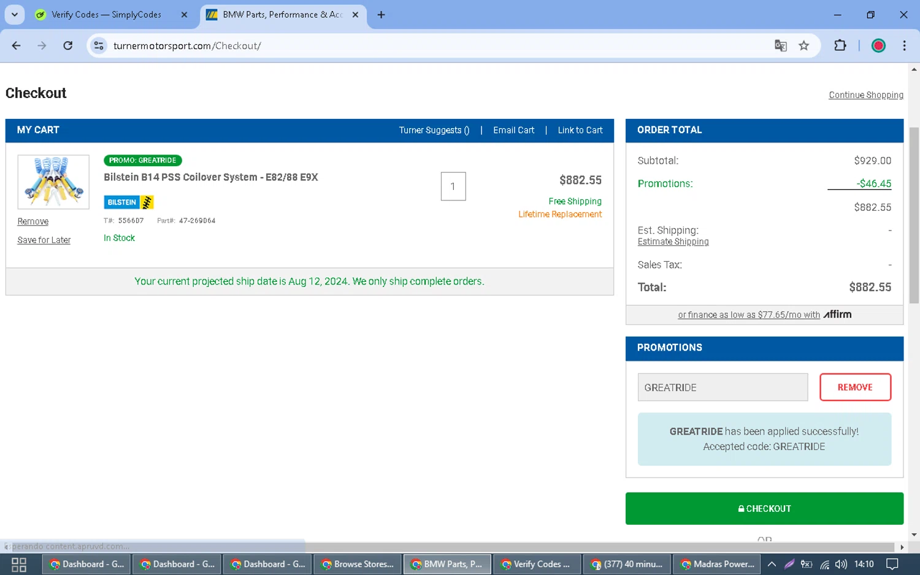Go forward using the browser arrow
Screen dimensions: 920x575
coord(42,45)
